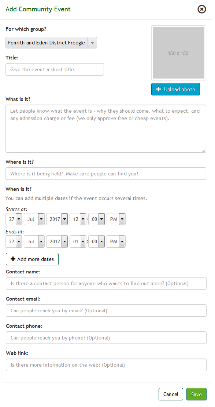This screenshot has width=215, height=407.
Task: Focus the Contact email field
Action: tap(106, 310)
